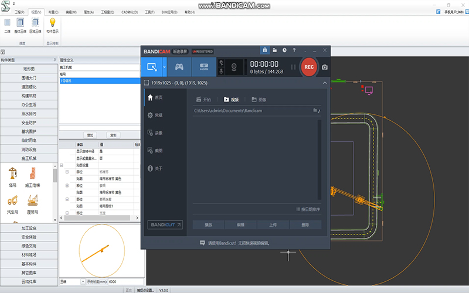
Task: Pick the 施工电梯 construction elevator component
Action: 33,177
